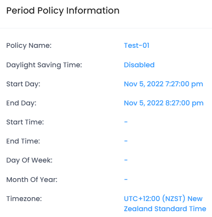The height and width of the screenshot is (217, 212).
Task: Click the Month Of Year dash value
Action: (x=126, y=180)
